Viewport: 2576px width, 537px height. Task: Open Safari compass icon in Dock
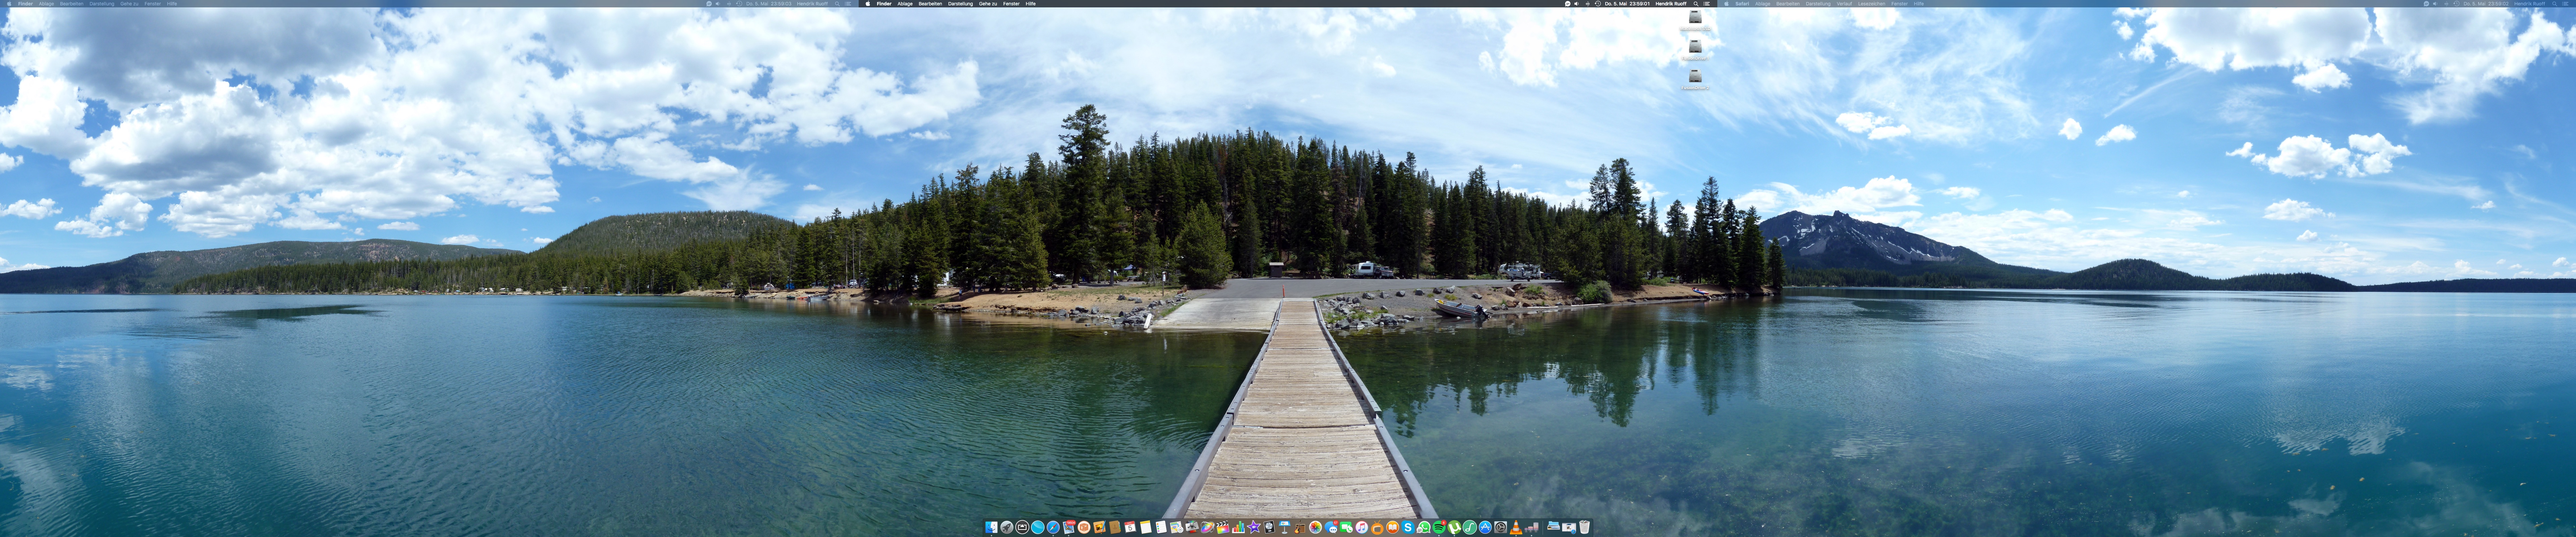[x=1053, y=527]
